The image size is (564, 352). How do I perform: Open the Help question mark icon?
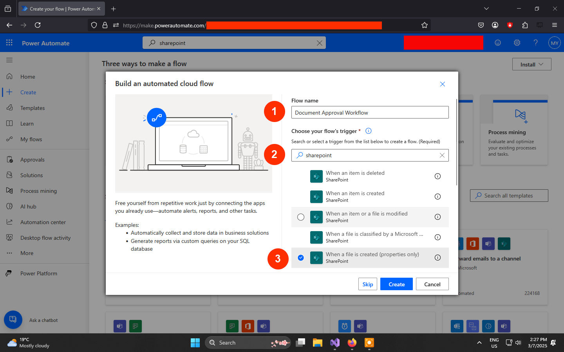[535, 43]
